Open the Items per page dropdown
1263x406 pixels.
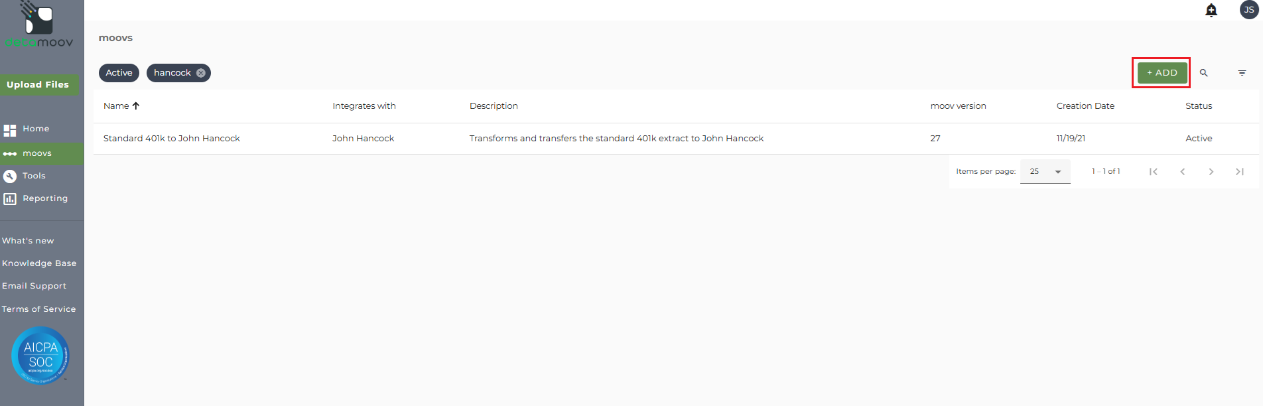(1045, 172)
